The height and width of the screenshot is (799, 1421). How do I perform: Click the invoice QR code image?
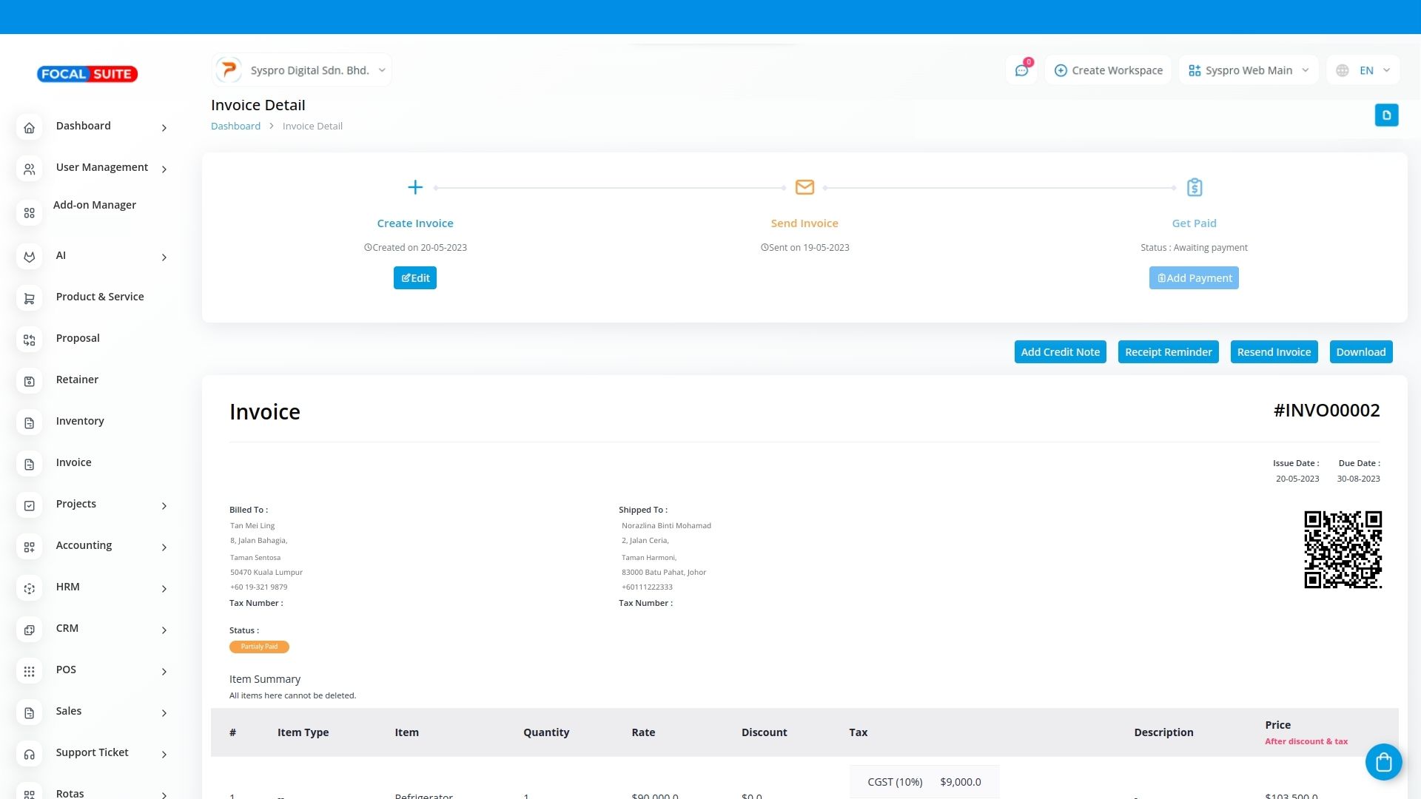1343,550
